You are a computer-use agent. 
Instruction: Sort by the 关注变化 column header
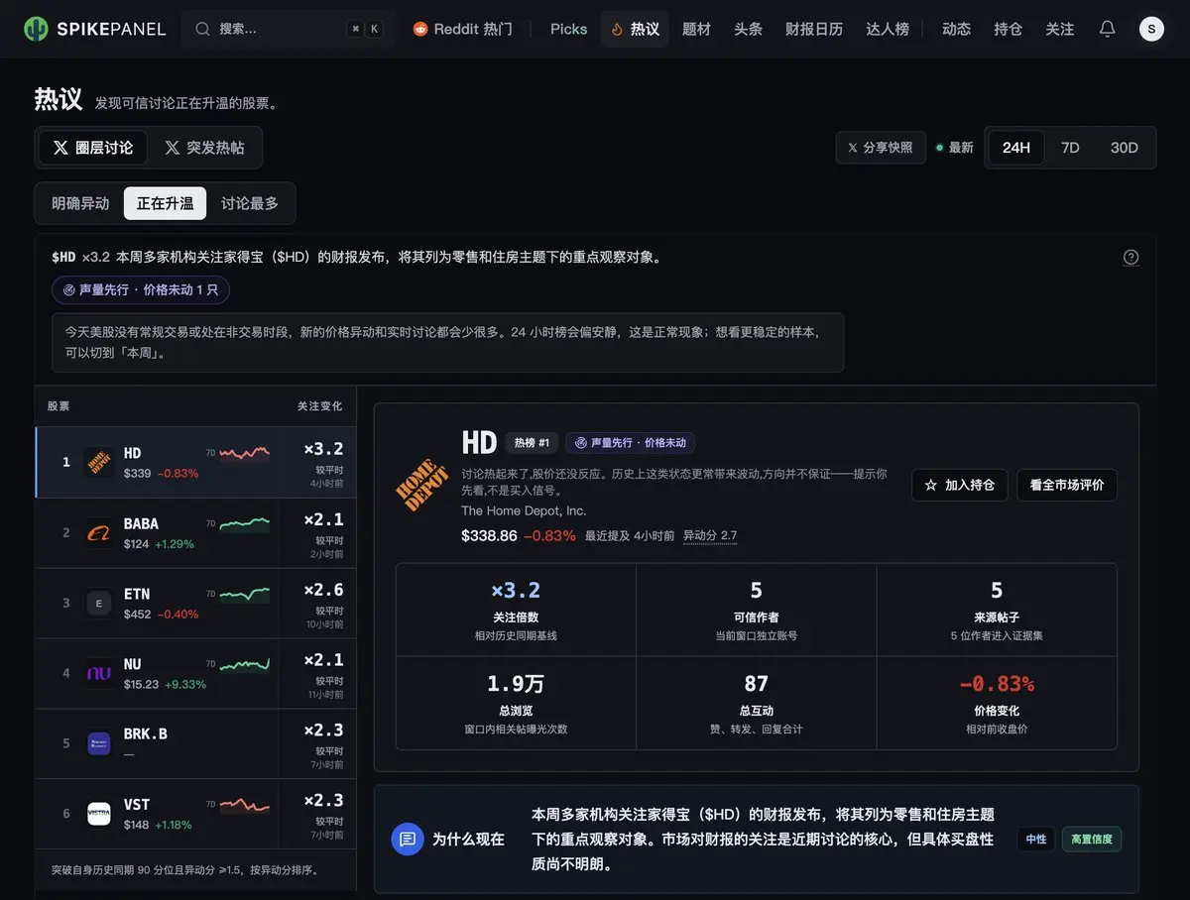point(319,406)
